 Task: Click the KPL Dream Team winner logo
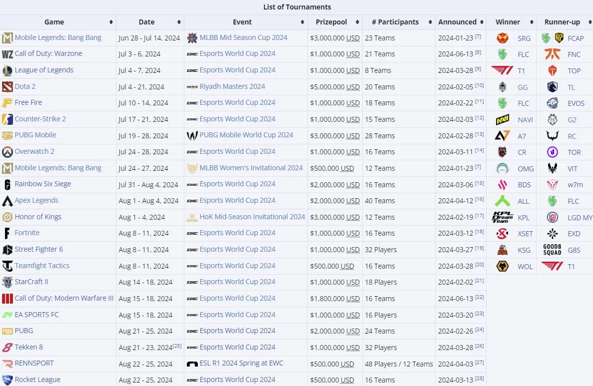pyautogui.click(x=502, y=217)
